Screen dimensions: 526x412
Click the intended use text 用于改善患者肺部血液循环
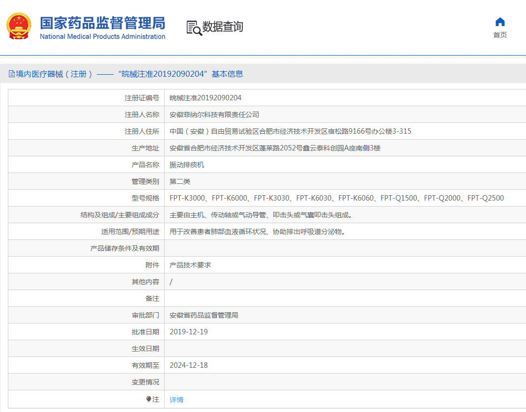point(257,232)
